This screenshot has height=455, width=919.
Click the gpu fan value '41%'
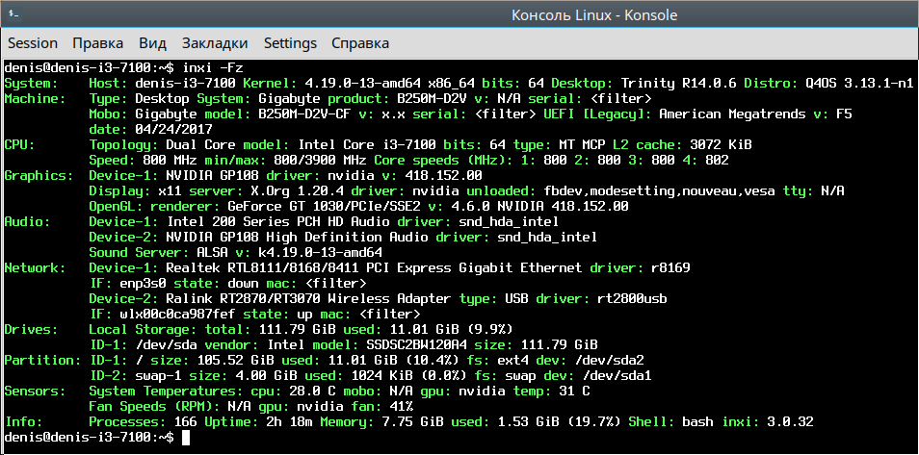pos(401,406)
